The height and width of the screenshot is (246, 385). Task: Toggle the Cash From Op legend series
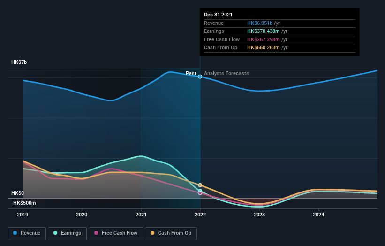tap(171, 233)
